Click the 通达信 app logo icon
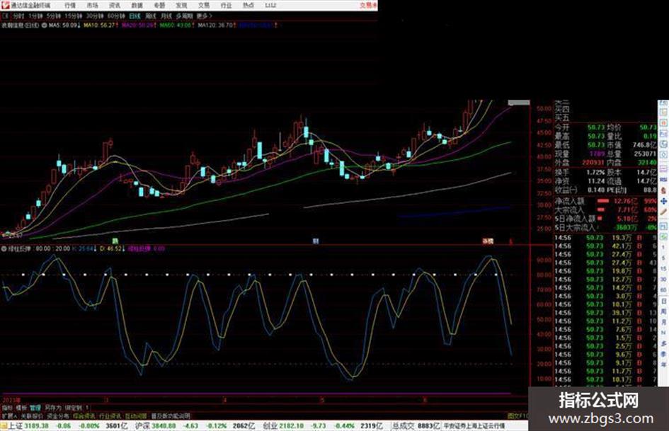669x431 pixels. point(6,5)
